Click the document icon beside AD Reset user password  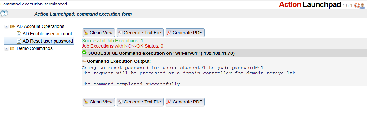19,41
